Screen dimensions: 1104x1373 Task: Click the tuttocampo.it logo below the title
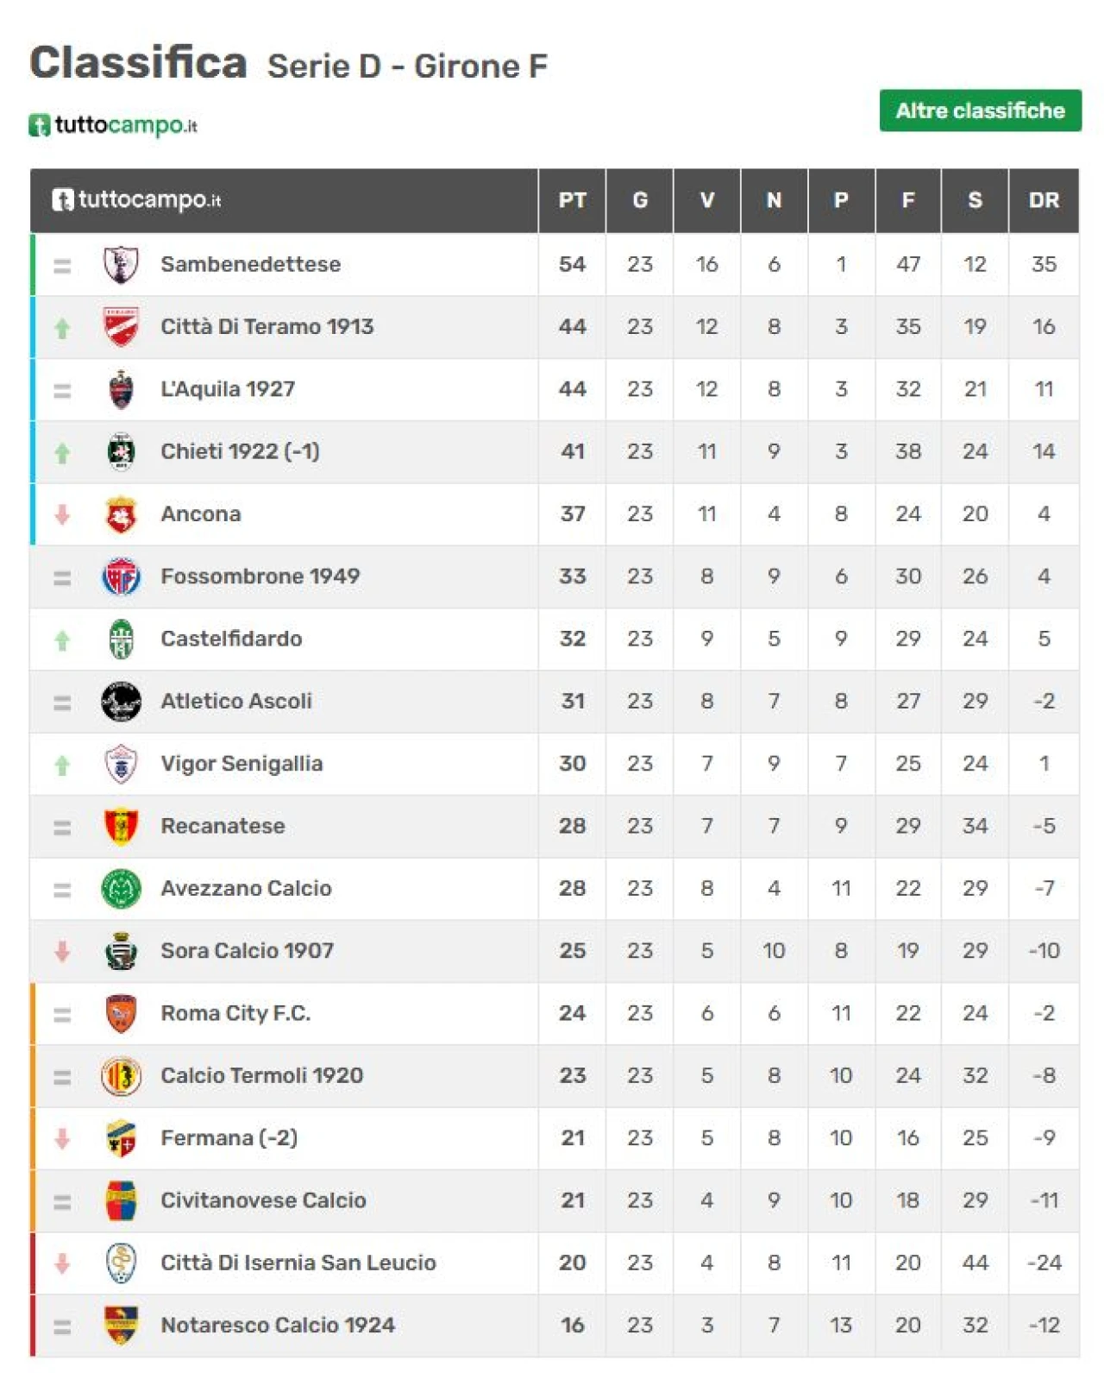pyautogui.click(x=113, y=125)
